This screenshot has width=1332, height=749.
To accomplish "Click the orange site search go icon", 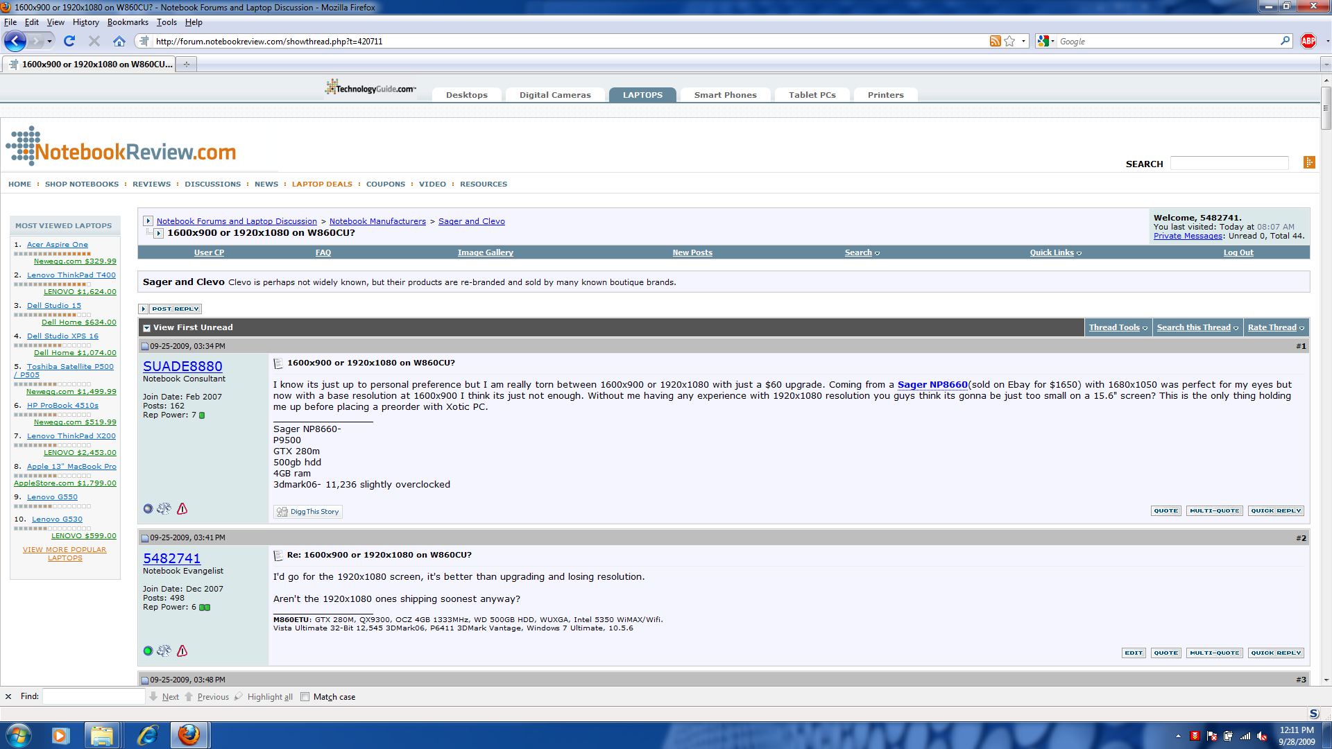I will pos(1309,162).
